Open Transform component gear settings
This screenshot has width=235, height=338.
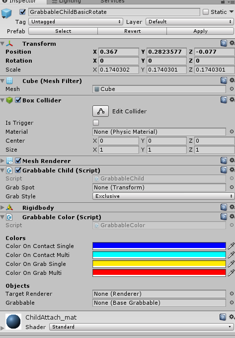pos(232,43)
